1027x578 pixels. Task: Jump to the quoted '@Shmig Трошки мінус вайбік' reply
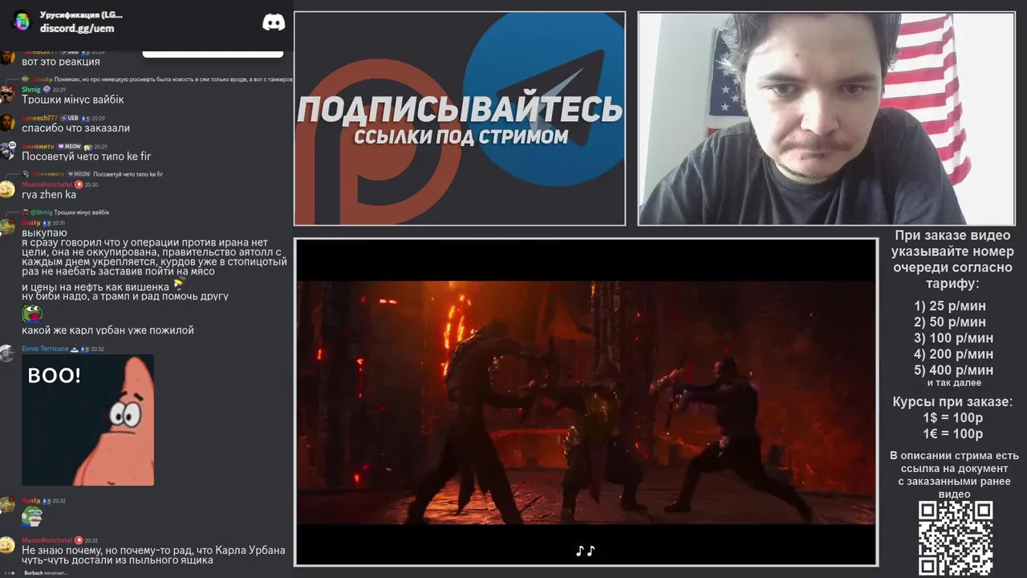[x=67, y=212]
